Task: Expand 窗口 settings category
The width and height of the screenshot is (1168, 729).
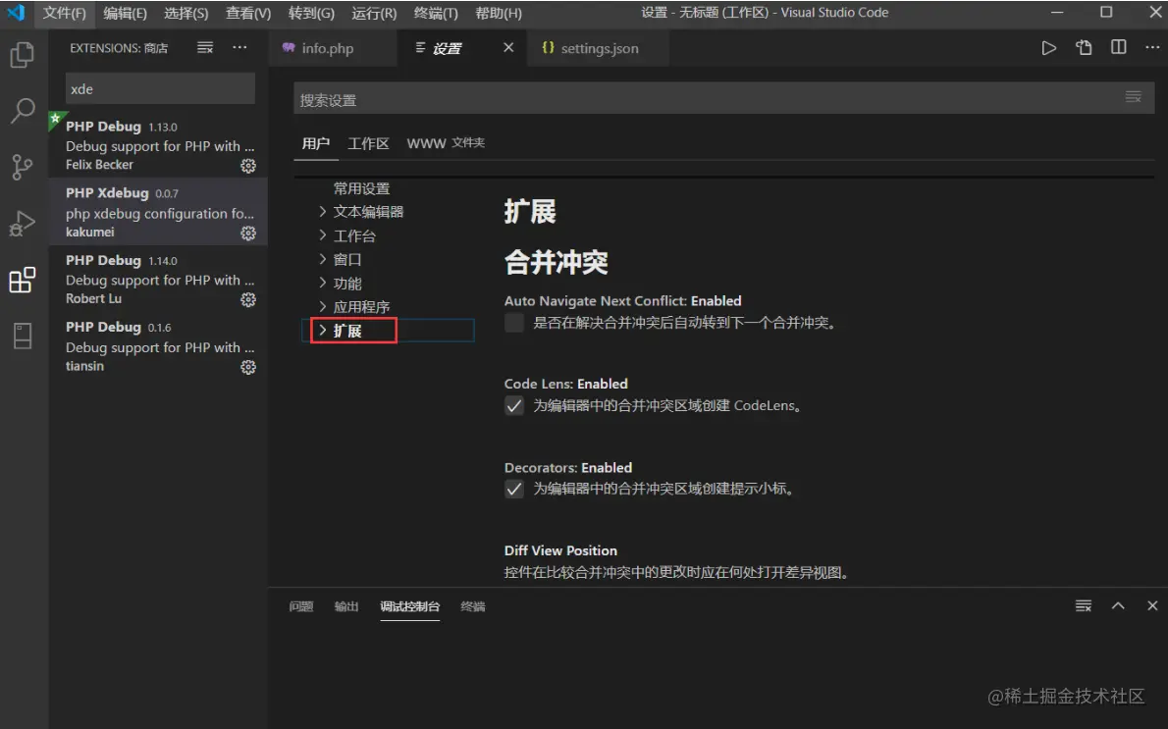Action: (x=323, y=260)
